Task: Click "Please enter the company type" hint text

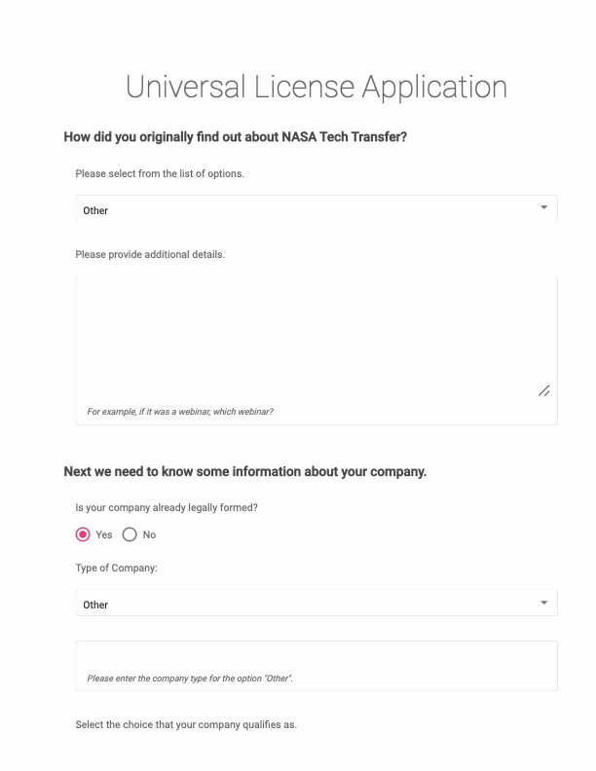Action: 190,678
